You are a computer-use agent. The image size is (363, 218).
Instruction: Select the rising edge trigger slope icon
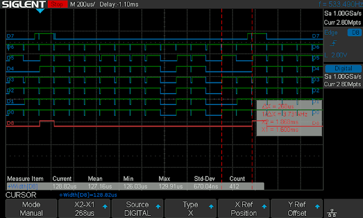[x=334, y=43]
